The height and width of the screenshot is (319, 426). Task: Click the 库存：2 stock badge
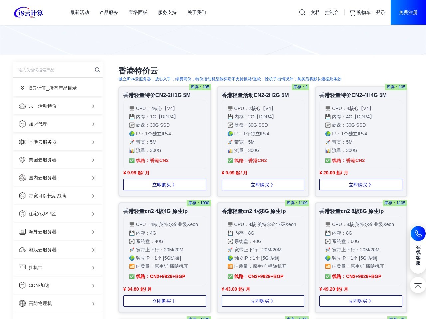click(300, 87)
